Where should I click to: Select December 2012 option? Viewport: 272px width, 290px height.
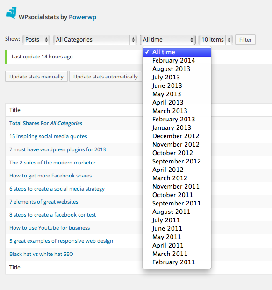click(x=177, y=136)
